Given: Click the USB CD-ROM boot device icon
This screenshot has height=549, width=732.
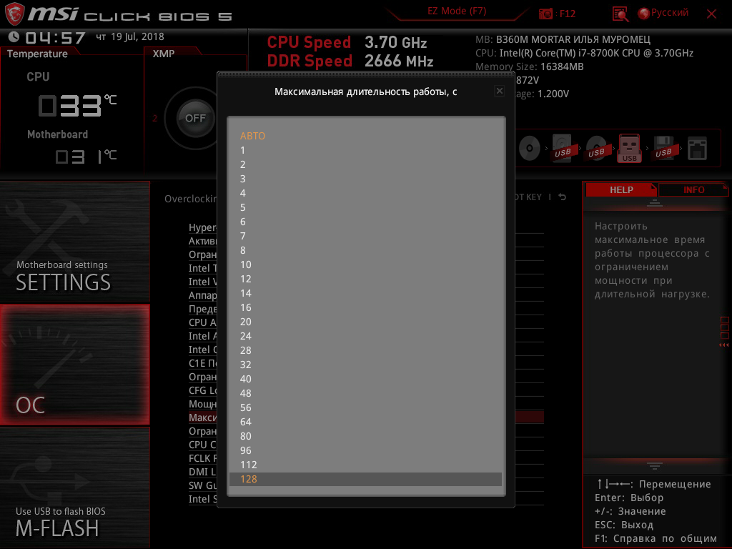Looking at the screenshot, I should coord(596,149).
